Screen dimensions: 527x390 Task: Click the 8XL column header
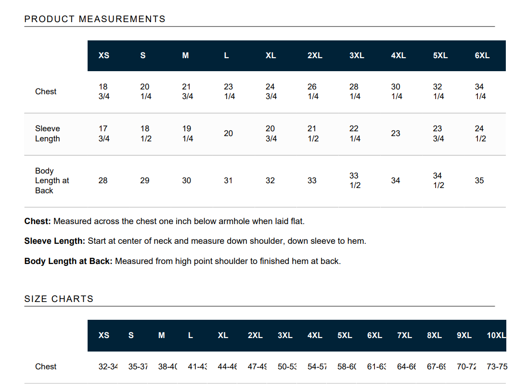[x=434, y=335]
